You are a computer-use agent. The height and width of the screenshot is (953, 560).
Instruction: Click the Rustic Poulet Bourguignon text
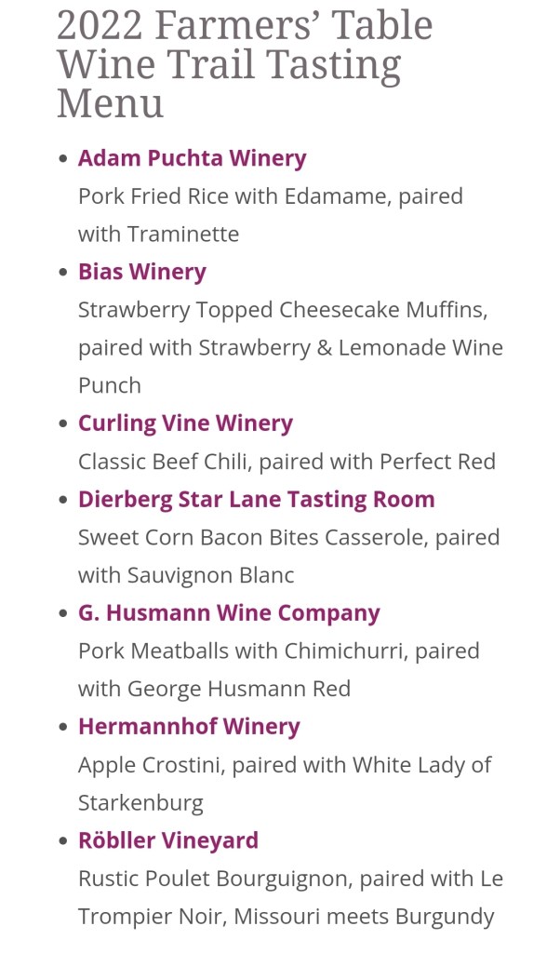pos(214,879)
